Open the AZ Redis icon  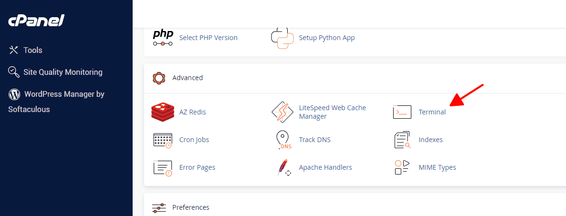click(162, 112)
